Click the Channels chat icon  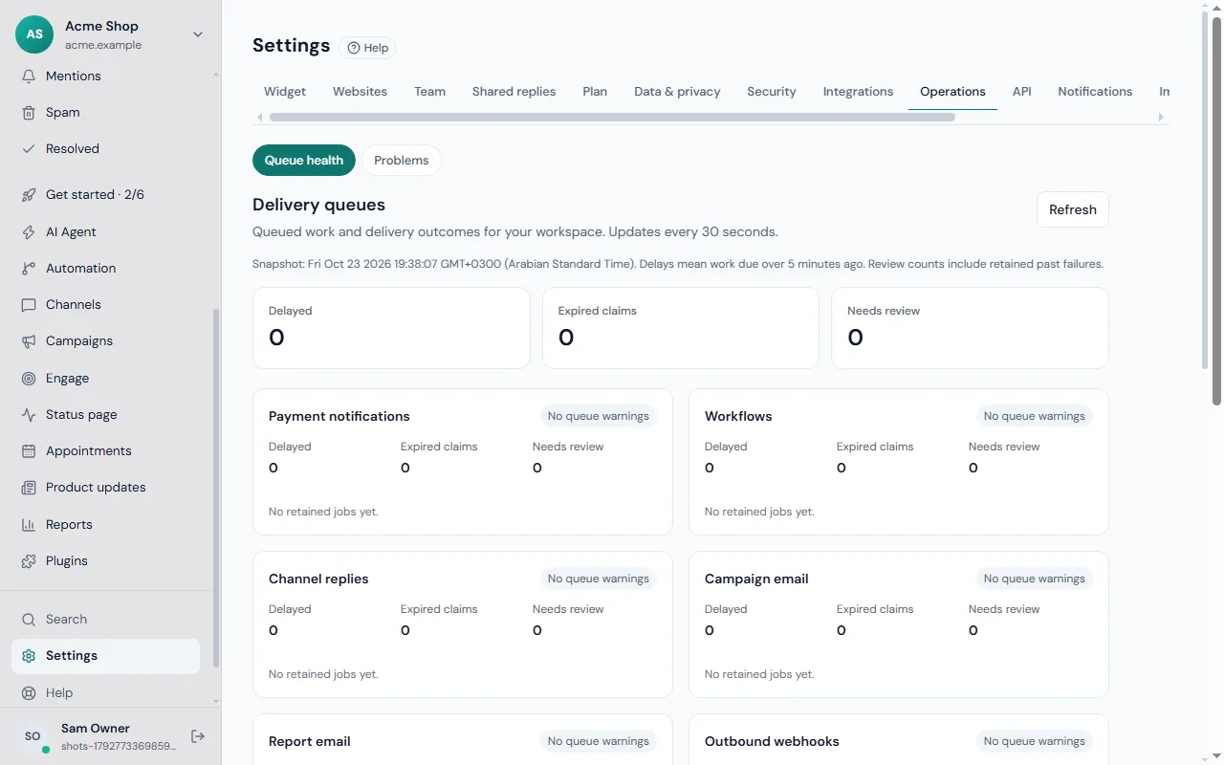pos(29,304)
